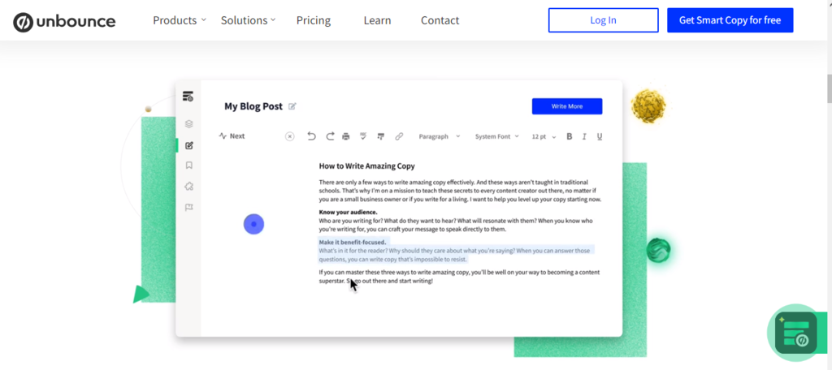Viewport: 832px width, 370px height.
Task: Open the Paragraph style dropdown
Action: click(x=439, y=136)
